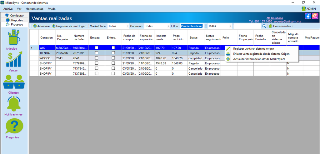
Task: Click the Procesos tab icon
Action: coord(8,24)
